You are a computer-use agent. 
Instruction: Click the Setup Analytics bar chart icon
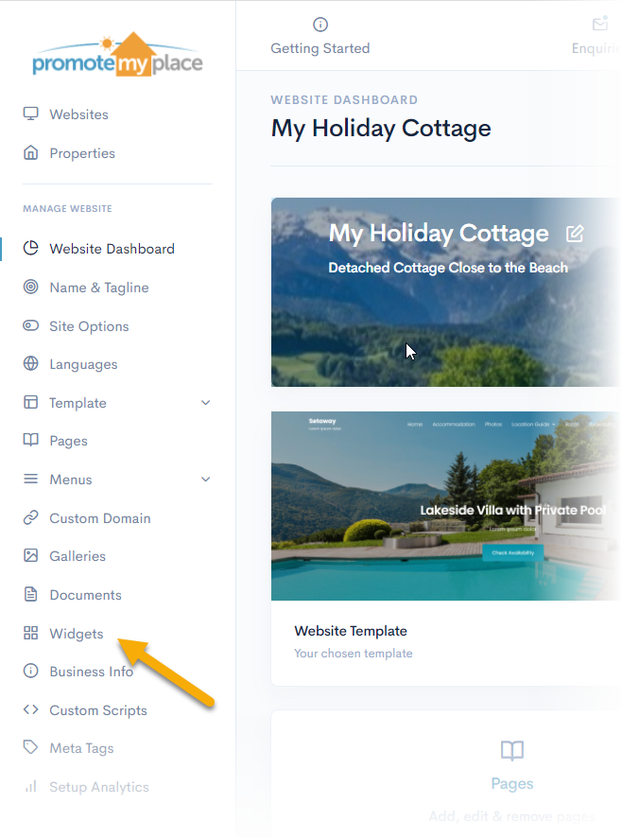pos(31,787)
